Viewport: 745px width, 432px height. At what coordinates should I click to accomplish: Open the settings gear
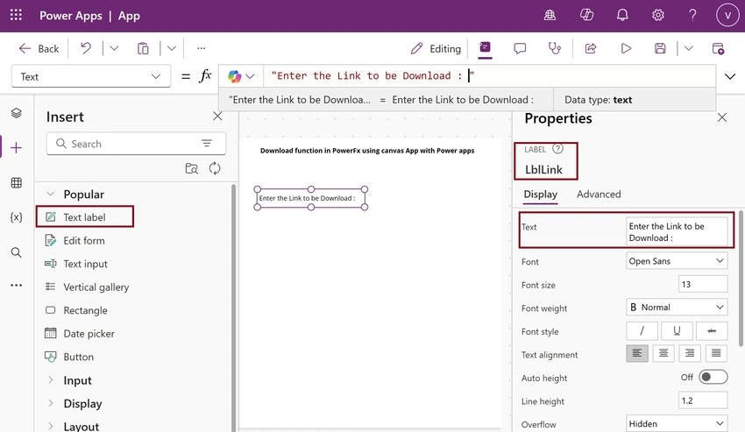[x=658, y=15]
